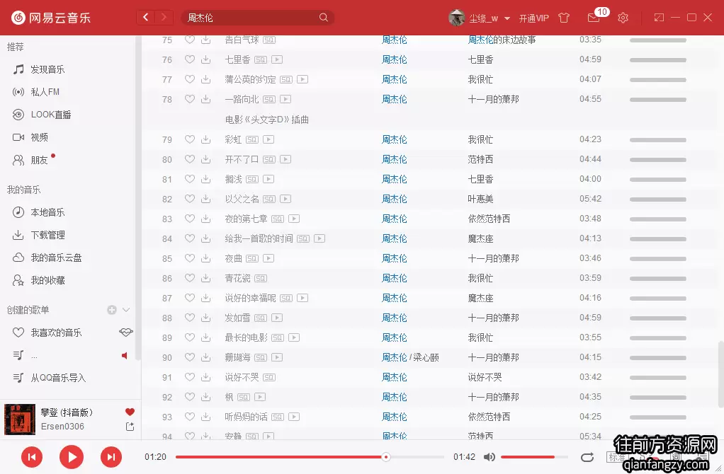Download song 发如雪
This screenshot has width=724, height=474.
pos(206,318)
